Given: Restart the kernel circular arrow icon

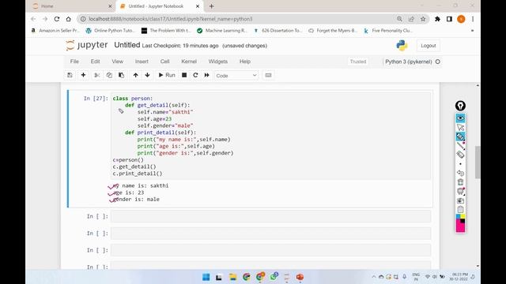Looking at the screenshot, I should (195, 75).
